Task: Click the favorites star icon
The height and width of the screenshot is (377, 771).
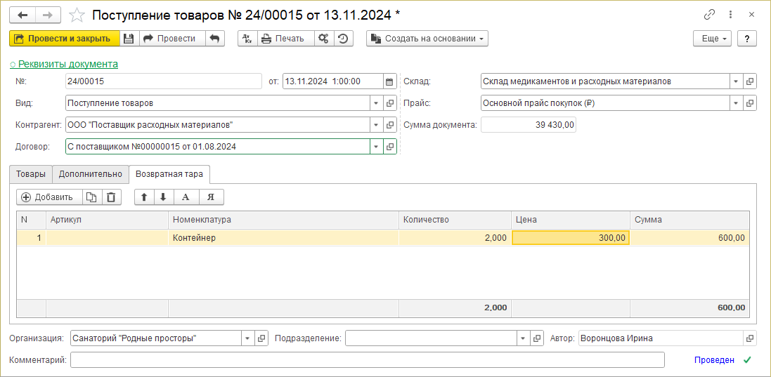Action: click(77, 15)
